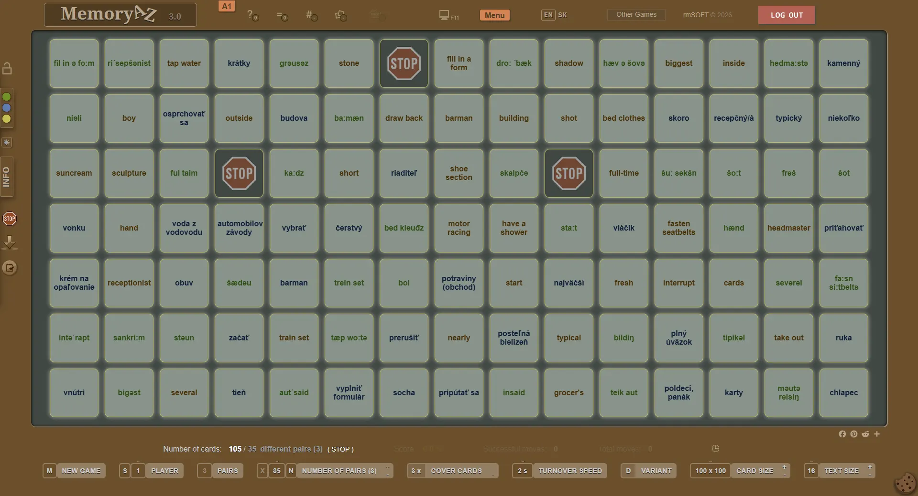Expand the Turnover Speed selector

pos(559,471)
